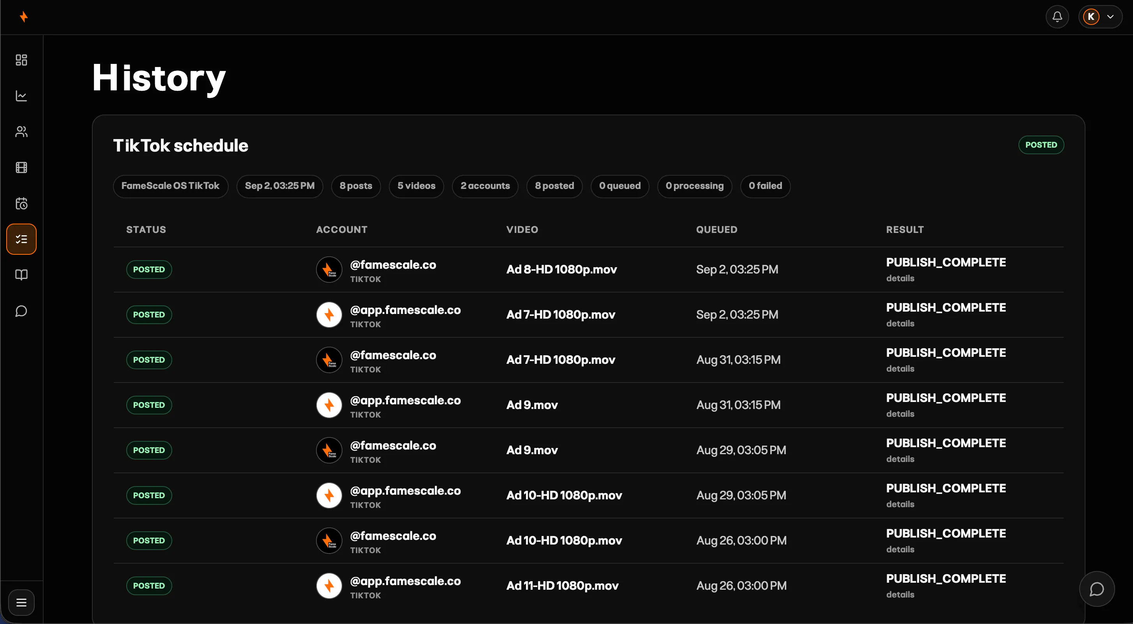Open details for Aug 29 Ad 10-HD post
The image size is (1133, 624).
point(900,504)
